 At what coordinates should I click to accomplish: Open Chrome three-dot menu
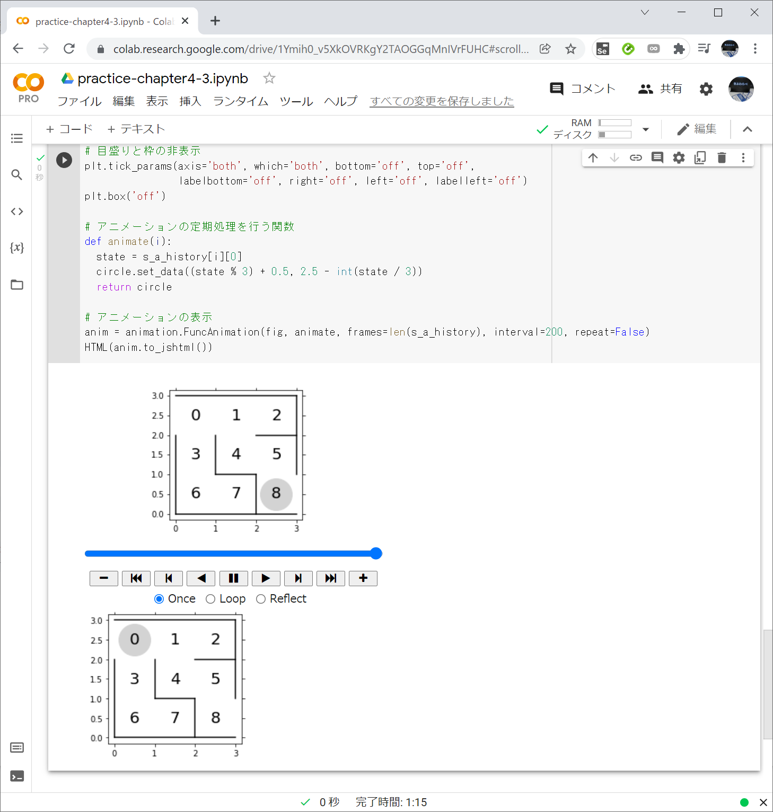click(x=756, y=49)
